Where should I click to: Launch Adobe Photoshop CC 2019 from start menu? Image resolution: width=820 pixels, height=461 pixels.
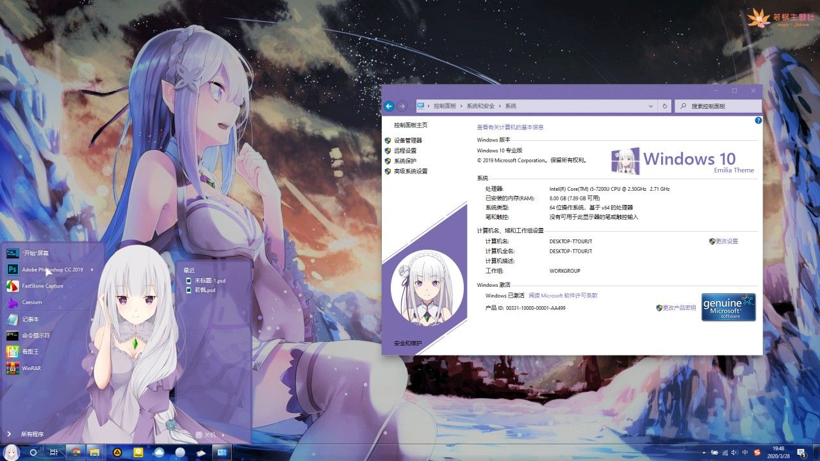[53, 270]
